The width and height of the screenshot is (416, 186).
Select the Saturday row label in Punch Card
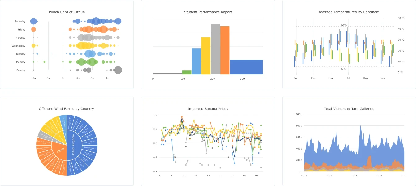(x=20, y=21)
